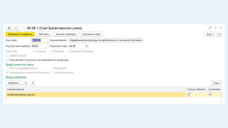Screen dimensions: 228x128
Task: Toggle Только обороты checkbox for Номенклатурные группы
Action: (x=189, y=95)
